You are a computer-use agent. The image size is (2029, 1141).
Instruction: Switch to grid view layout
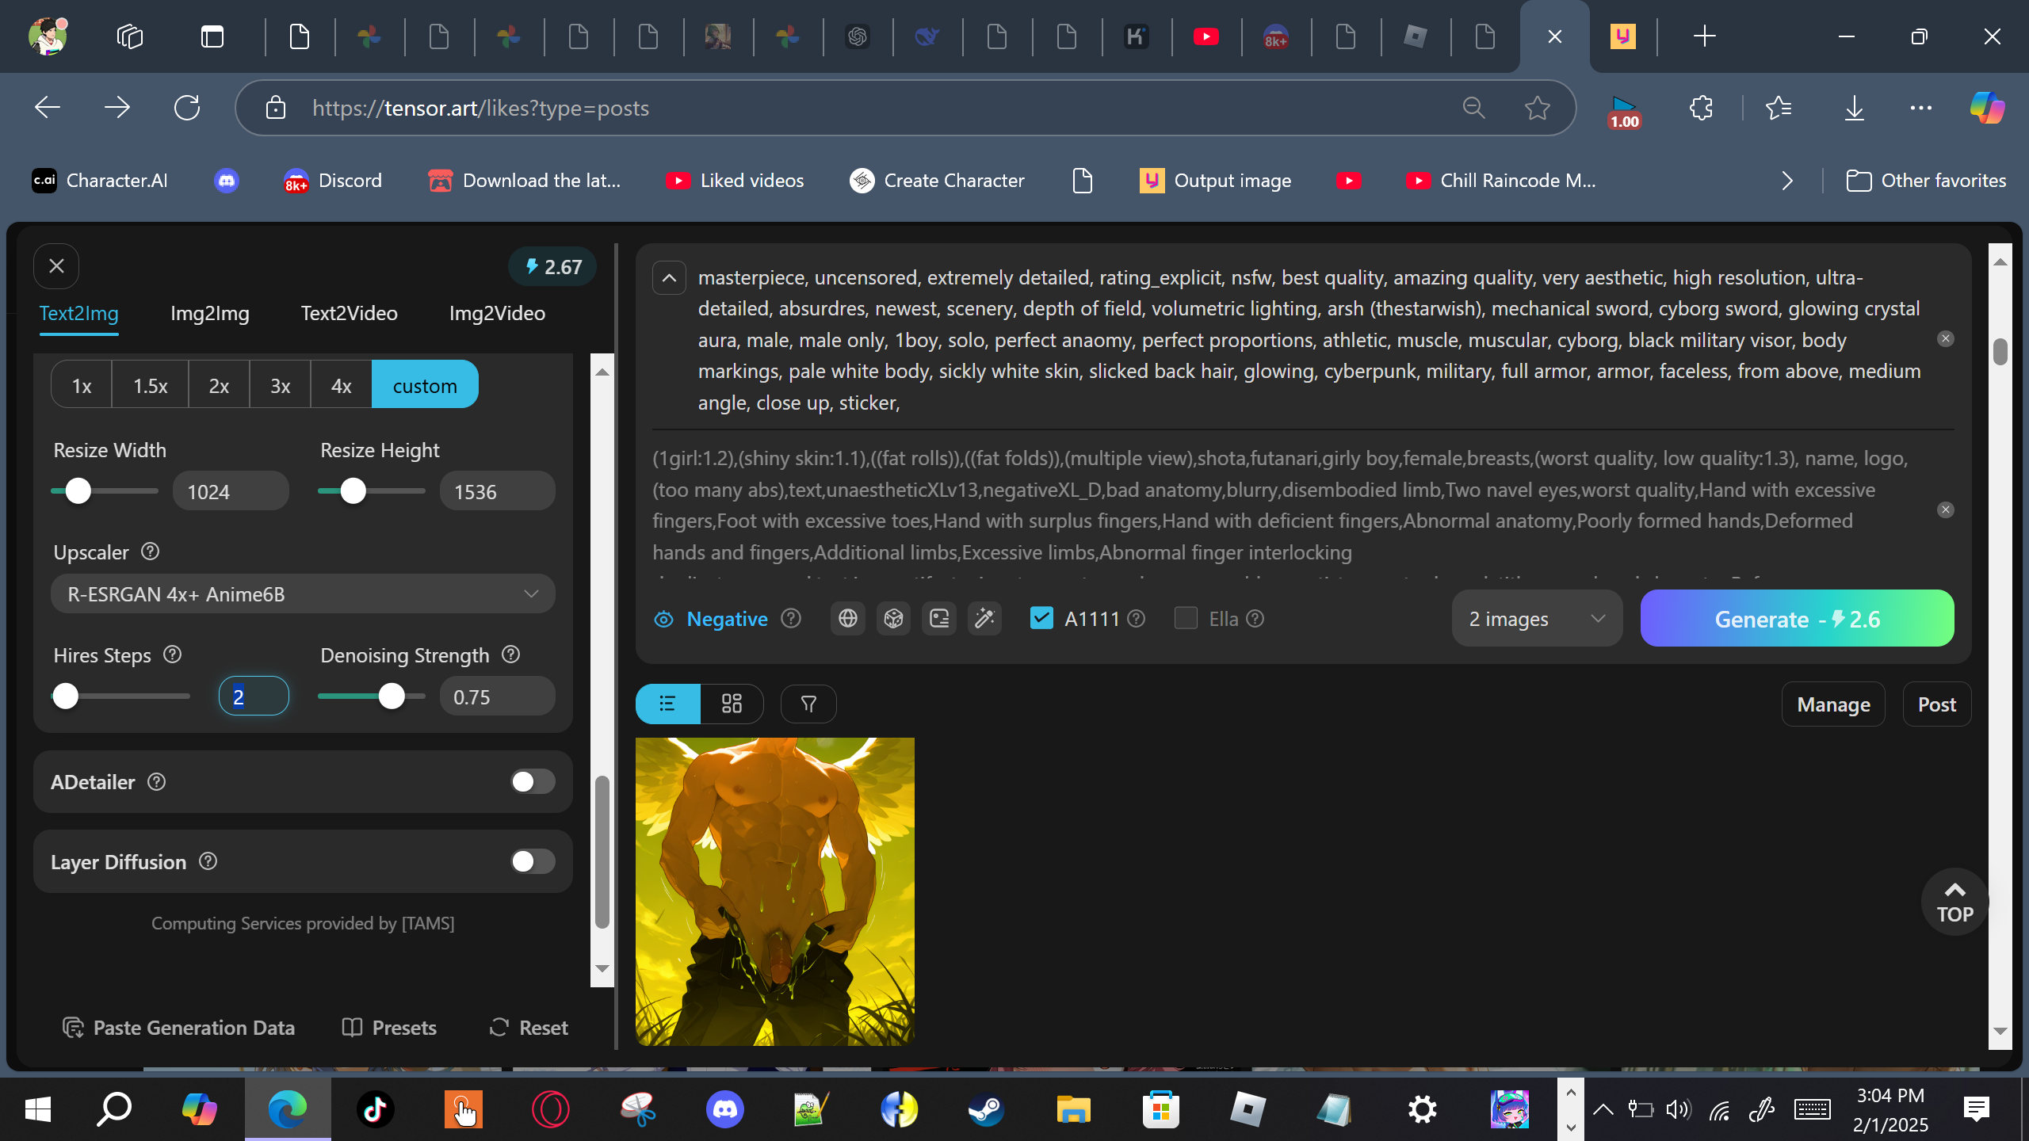pos(732,704)
